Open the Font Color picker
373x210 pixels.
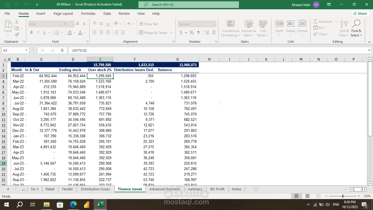tap(80, 33)
